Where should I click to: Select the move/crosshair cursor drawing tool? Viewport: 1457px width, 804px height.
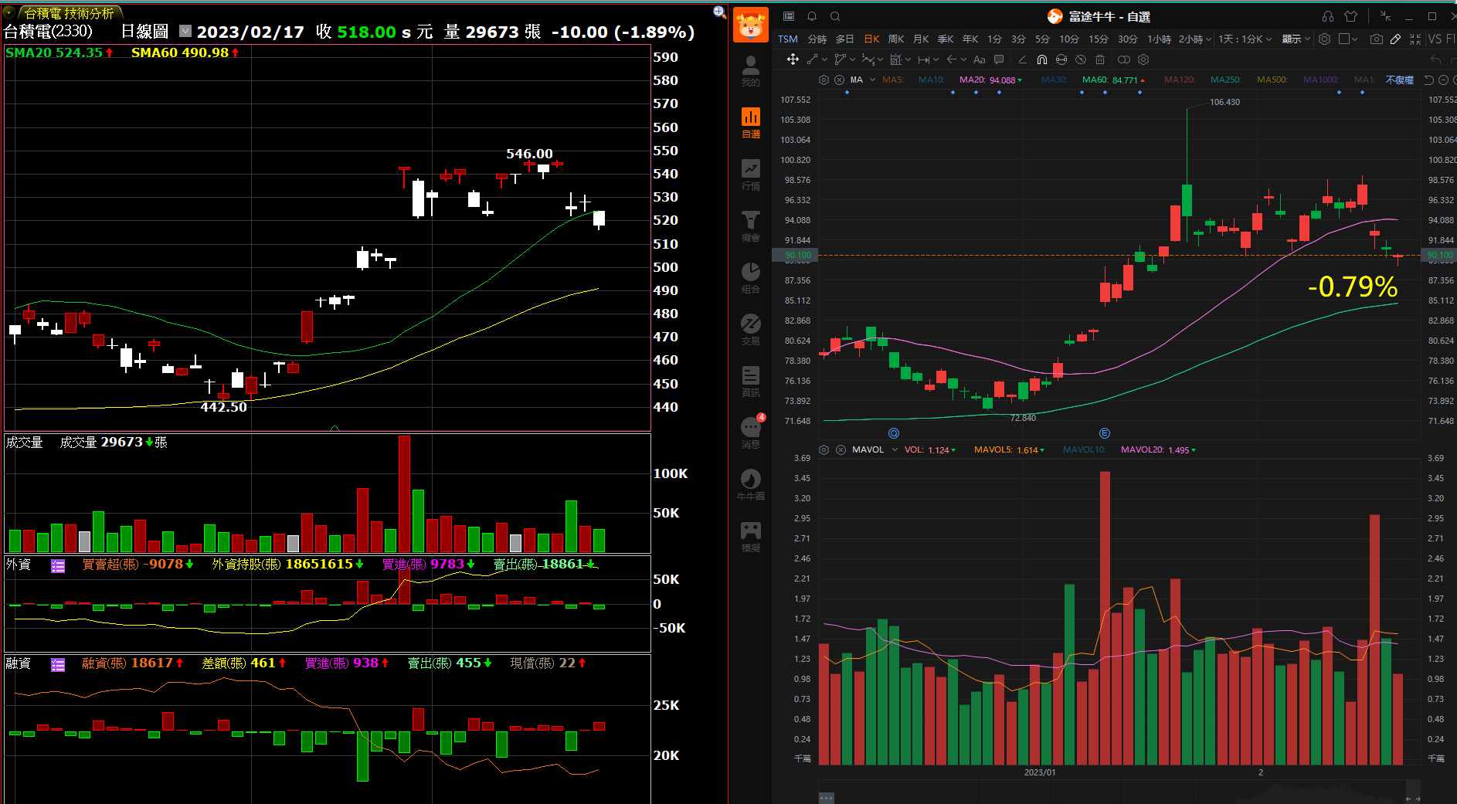(x=793, y=59)
